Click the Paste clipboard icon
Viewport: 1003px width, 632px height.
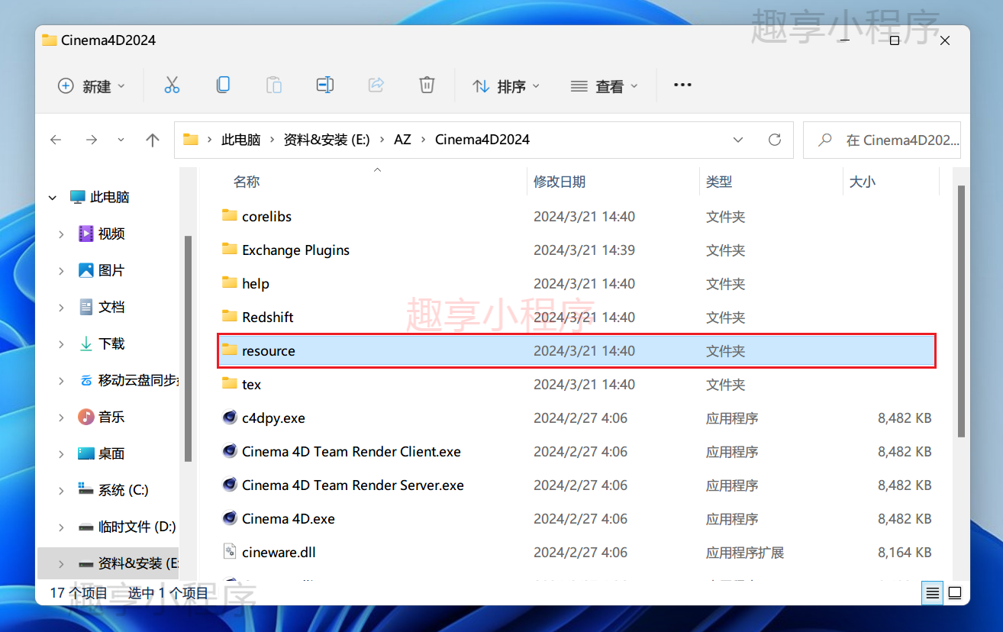tap(274, 85)
